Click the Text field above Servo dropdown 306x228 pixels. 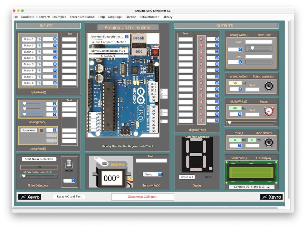[151, 161]
